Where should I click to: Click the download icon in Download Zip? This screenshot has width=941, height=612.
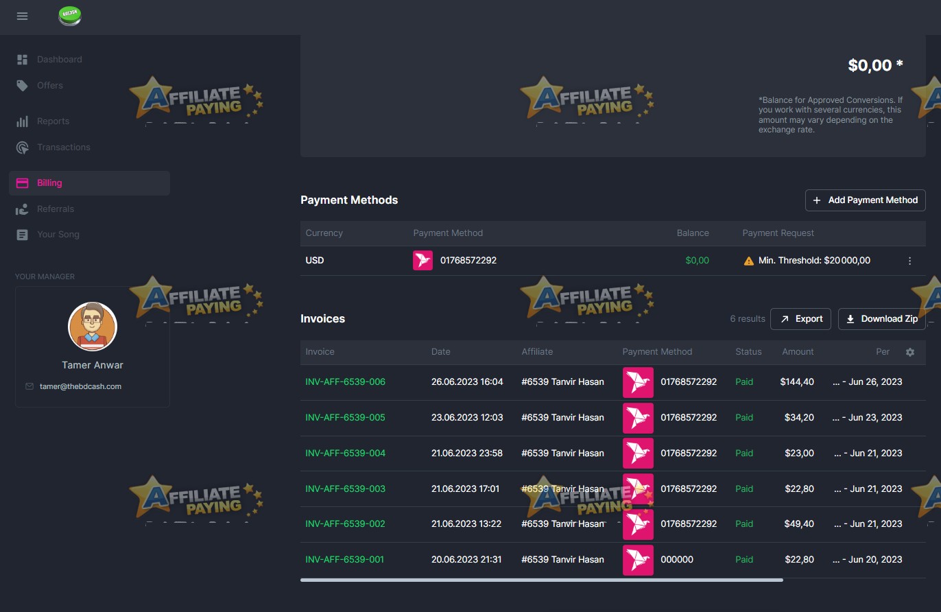coord(850,319)
